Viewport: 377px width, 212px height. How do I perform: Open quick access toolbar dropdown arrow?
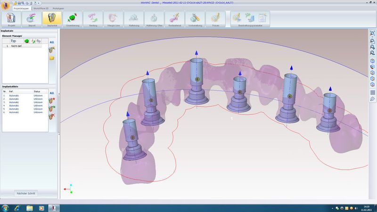39,3
